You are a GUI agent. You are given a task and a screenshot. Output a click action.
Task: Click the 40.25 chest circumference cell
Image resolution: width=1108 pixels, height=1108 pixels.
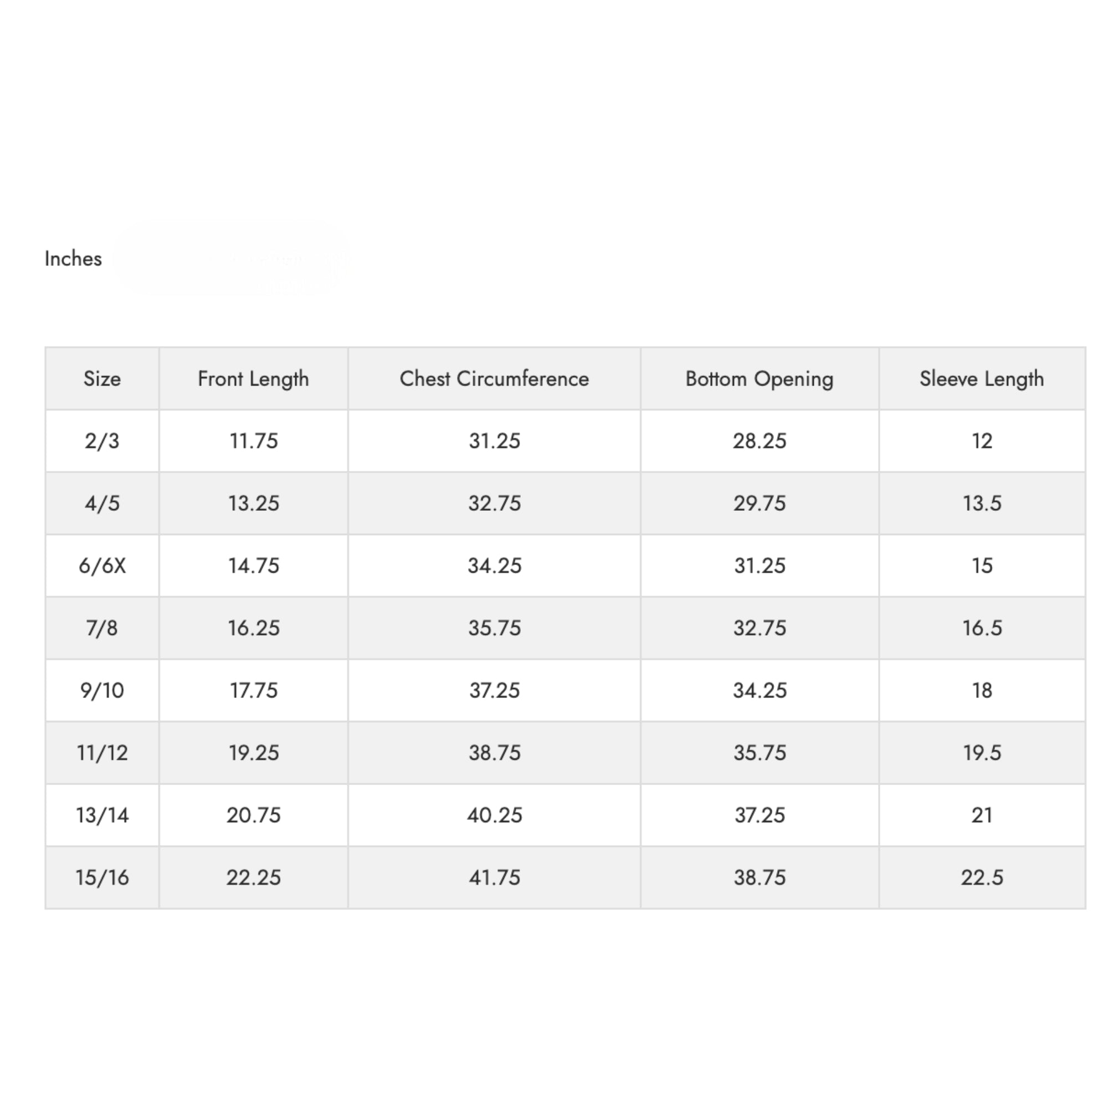pyautogui.click(x=494, y=815)
